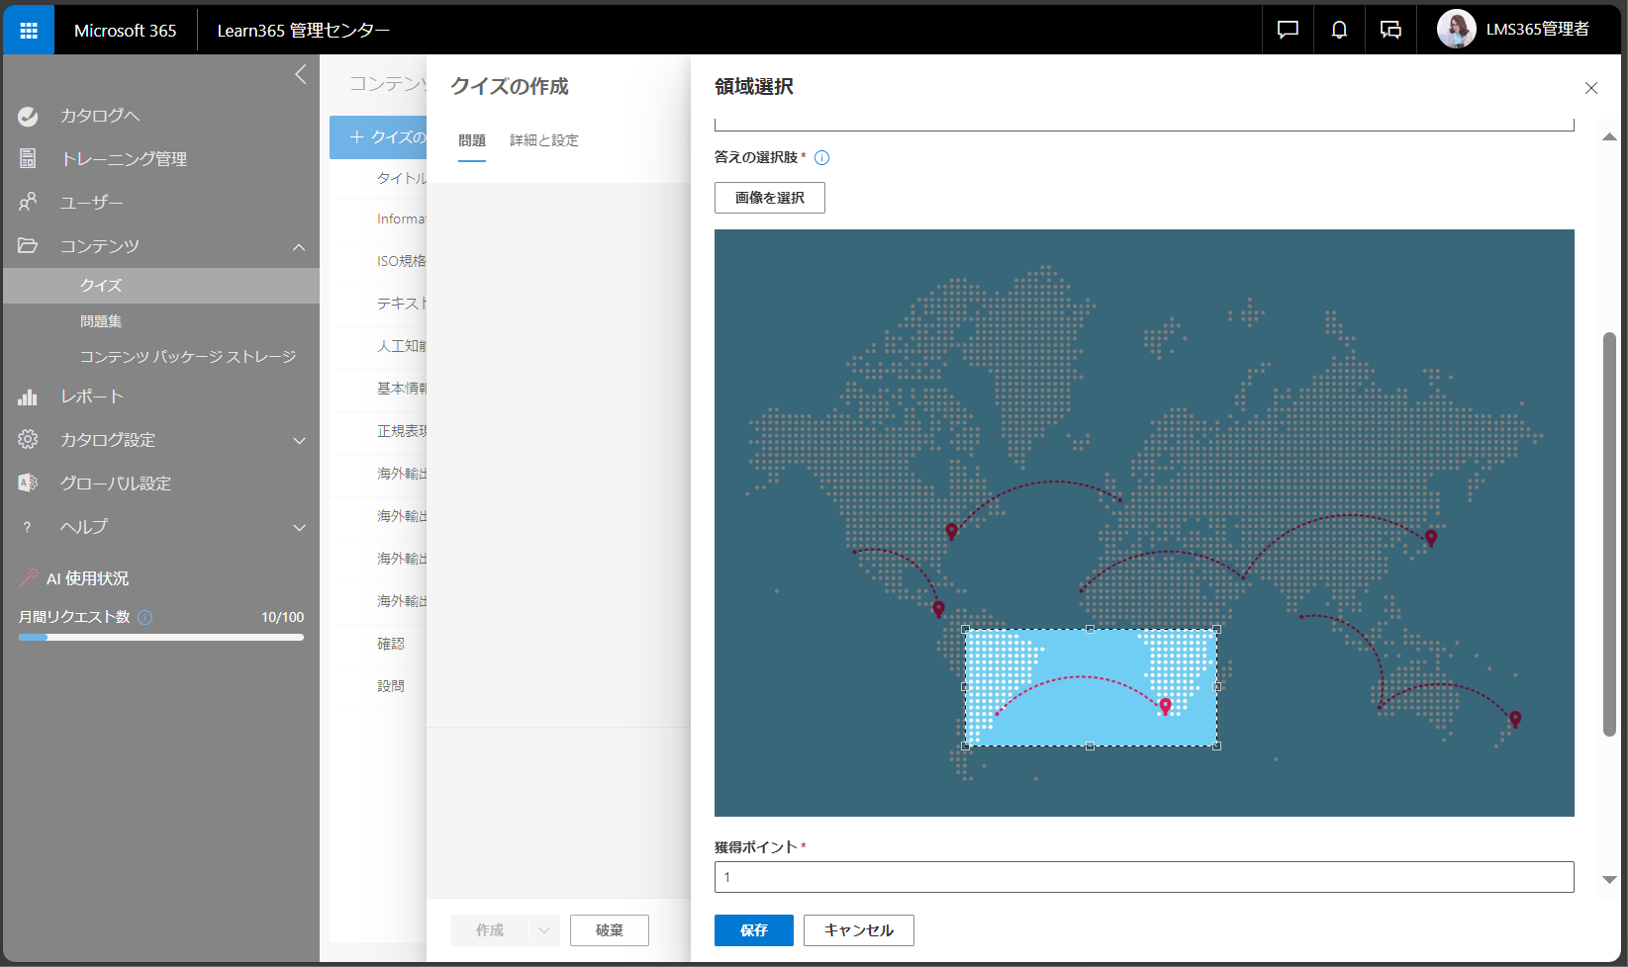
Task: Click the scroll-down arrow of the panel
Action: [1609, 879]
